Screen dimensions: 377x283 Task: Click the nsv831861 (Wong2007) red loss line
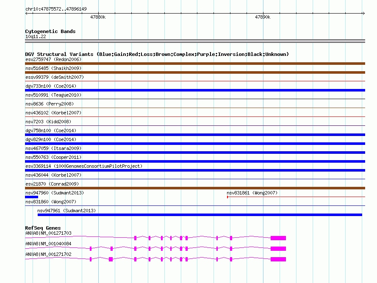tap(296, 197)
